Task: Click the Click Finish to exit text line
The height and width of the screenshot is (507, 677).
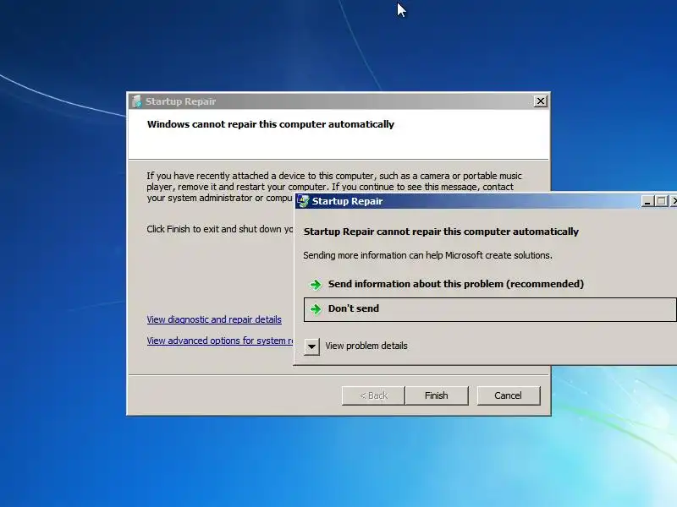Action: coord(220,229)
